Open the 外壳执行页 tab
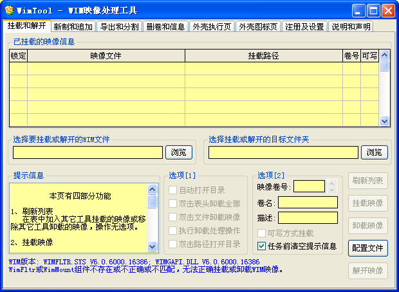This screenshot has width=399, height=292. point(212,26)
